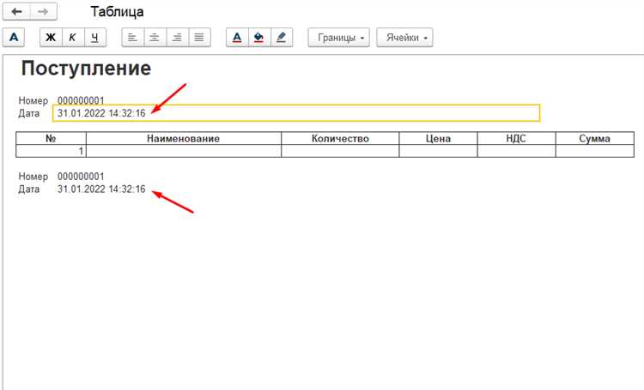Justify cell text
This screenshot has height=390, width=644.
click(x=199, y=38)
